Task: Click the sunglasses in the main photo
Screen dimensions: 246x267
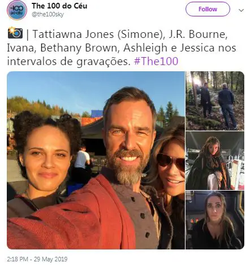Action: [x=171, y=162]
